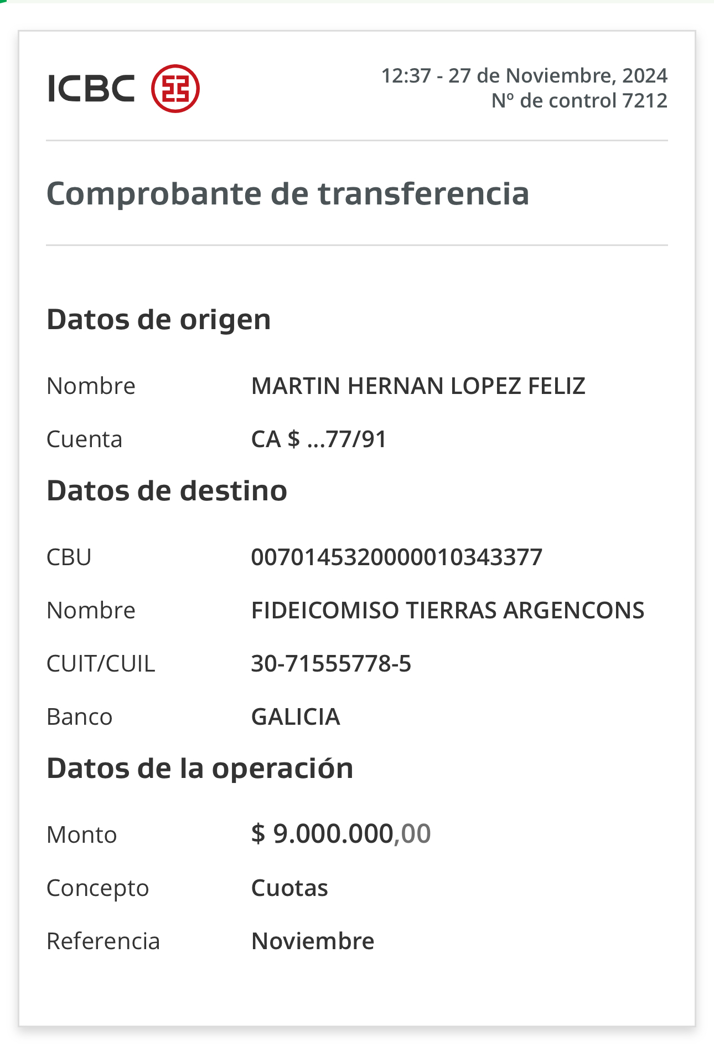Click the ICBC wordmark text
This screenshot has height=1055, width=714.
coord(91,89)
